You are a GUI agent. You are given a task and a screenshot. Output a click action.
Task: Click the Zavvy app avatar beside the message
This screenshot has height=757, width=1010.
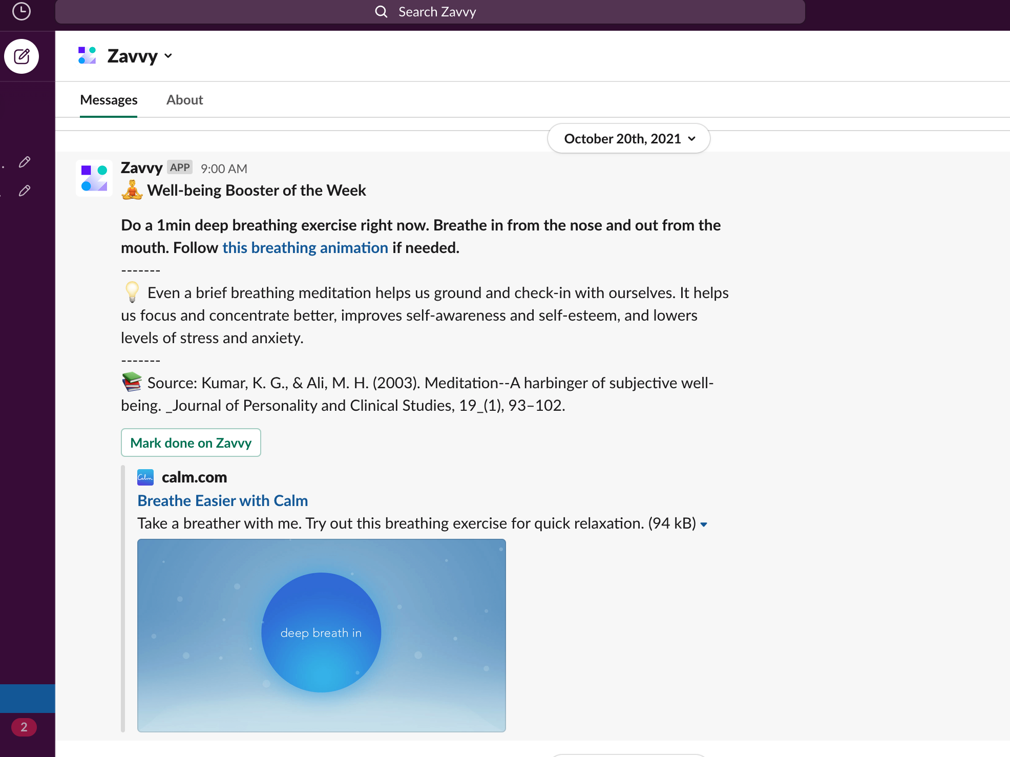coord(94,178)
